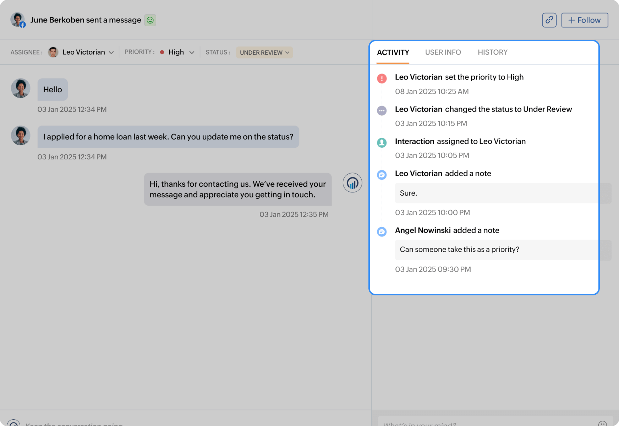Click Angel Nowinski's note icon
The width and height of the screenshot is (619, 426).
[x=382, y=232]
